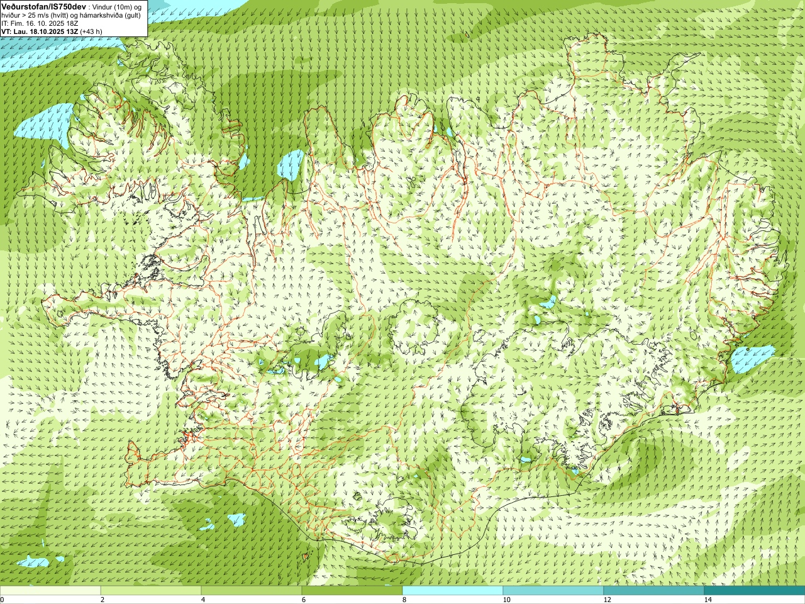Click the 'hviður > 25 m/s (hvítt)' description line
Viewport: 805px width, 604px height.
pyautogui.click(x=36, y=14)
